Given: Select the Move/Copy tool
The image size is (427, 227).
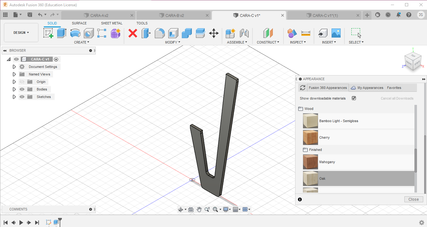Looking at the screenshot, I should click(x=214, y=33).
